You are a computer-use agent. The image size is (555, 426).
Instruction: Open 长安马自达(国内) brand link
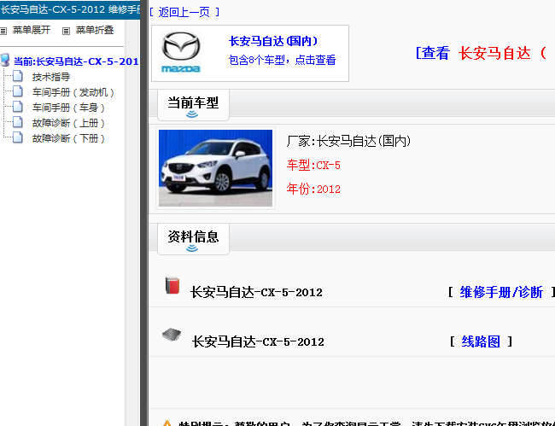click(273, 41)
